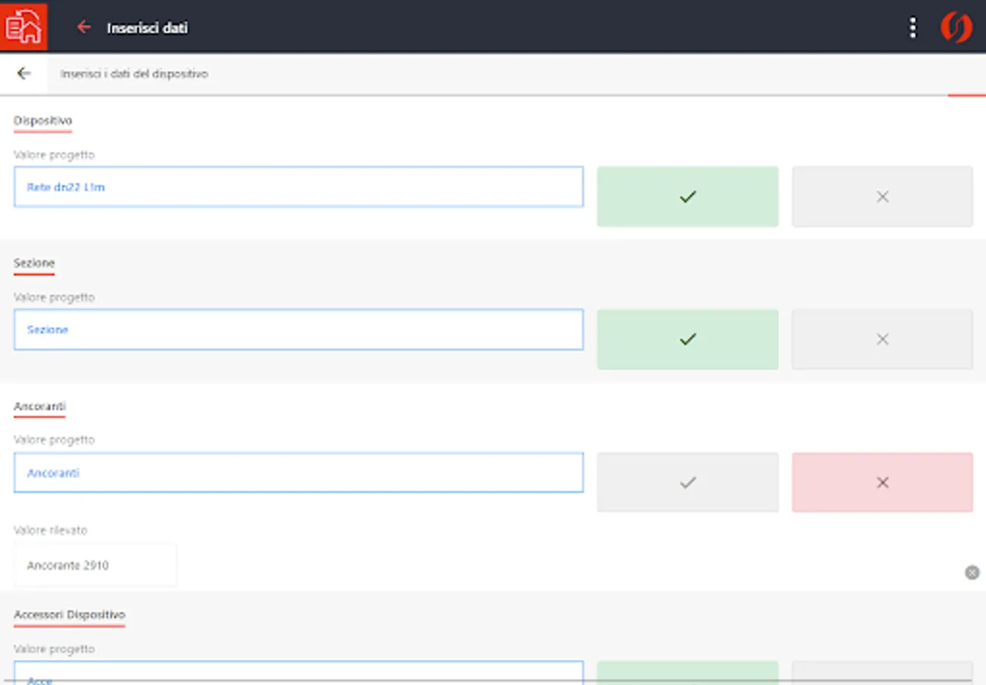Clear the Valore rilevato field
This screenshot has height=685, width=986.
pyautogui.click(x=972, y=572)
